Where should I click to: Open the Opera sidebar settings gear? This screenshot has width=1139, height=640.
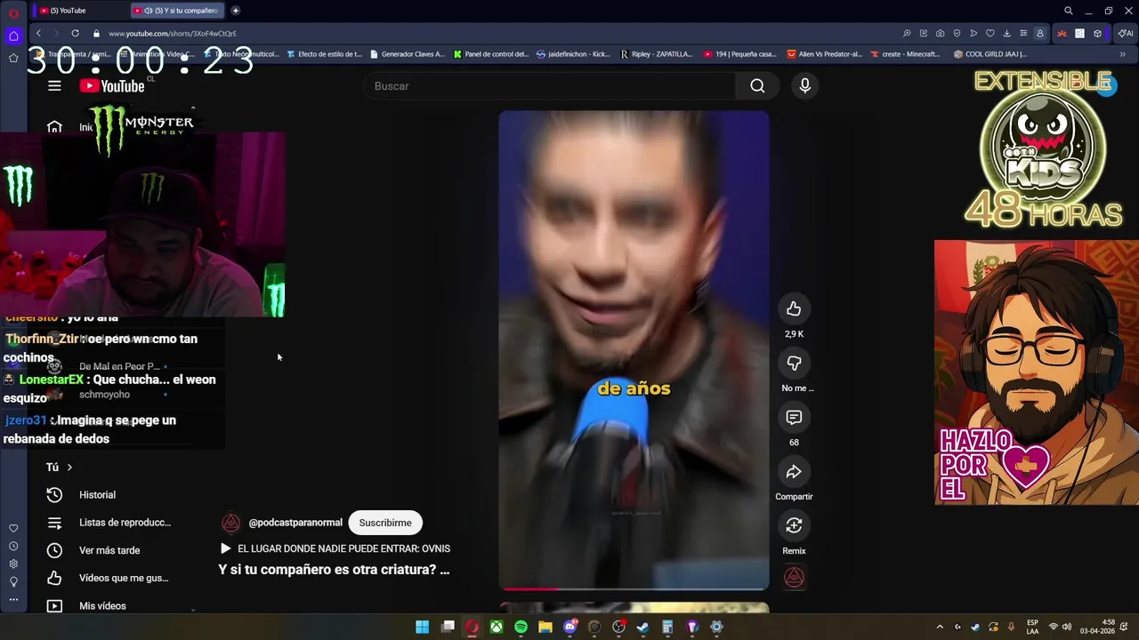click(x=13, y=564)
